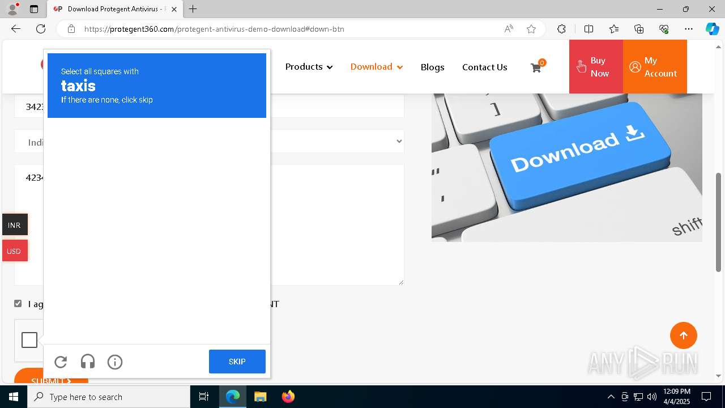725x408 pixels.
Task: Open the Windows Start menu
Action: pyautogui.click(x=14, y=397)
